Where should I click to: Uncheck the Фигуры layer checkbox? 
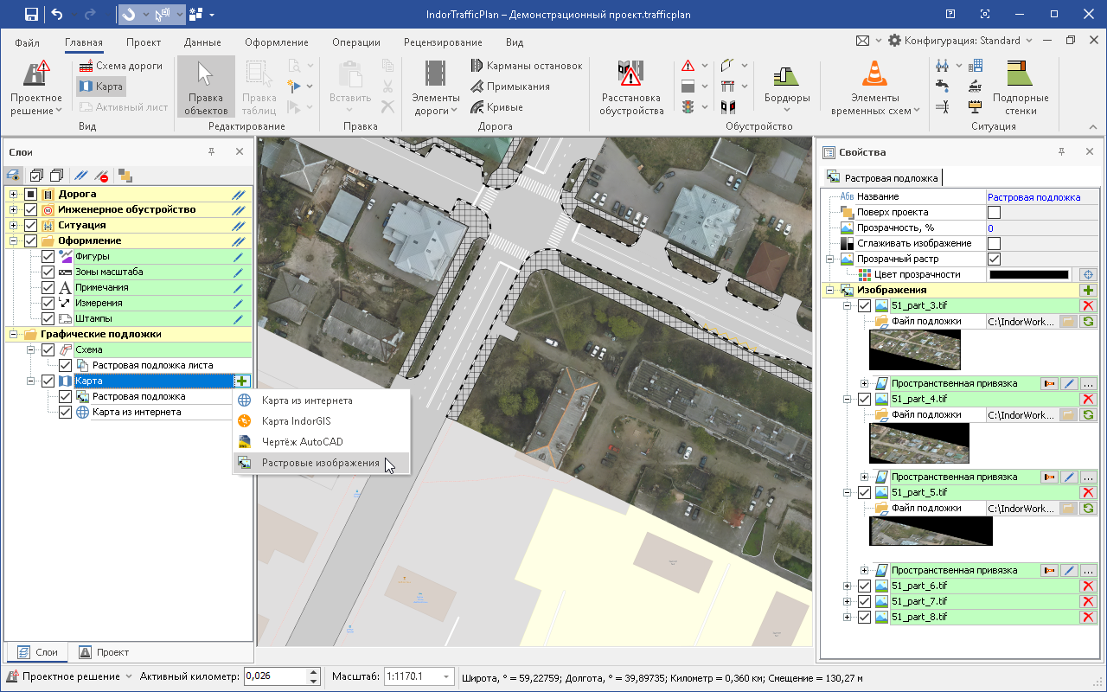48,256
